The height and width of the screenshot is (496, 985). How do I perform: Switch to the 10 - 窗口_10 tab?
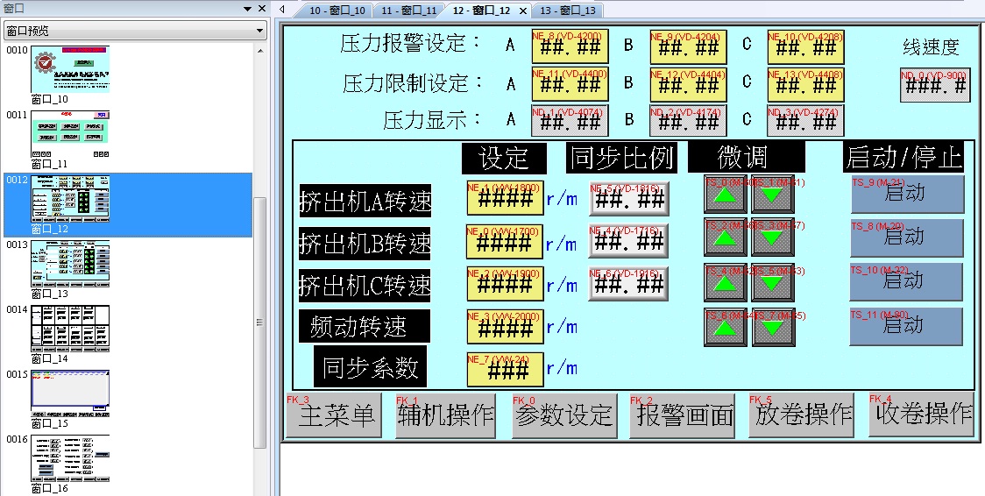[337, 11]
